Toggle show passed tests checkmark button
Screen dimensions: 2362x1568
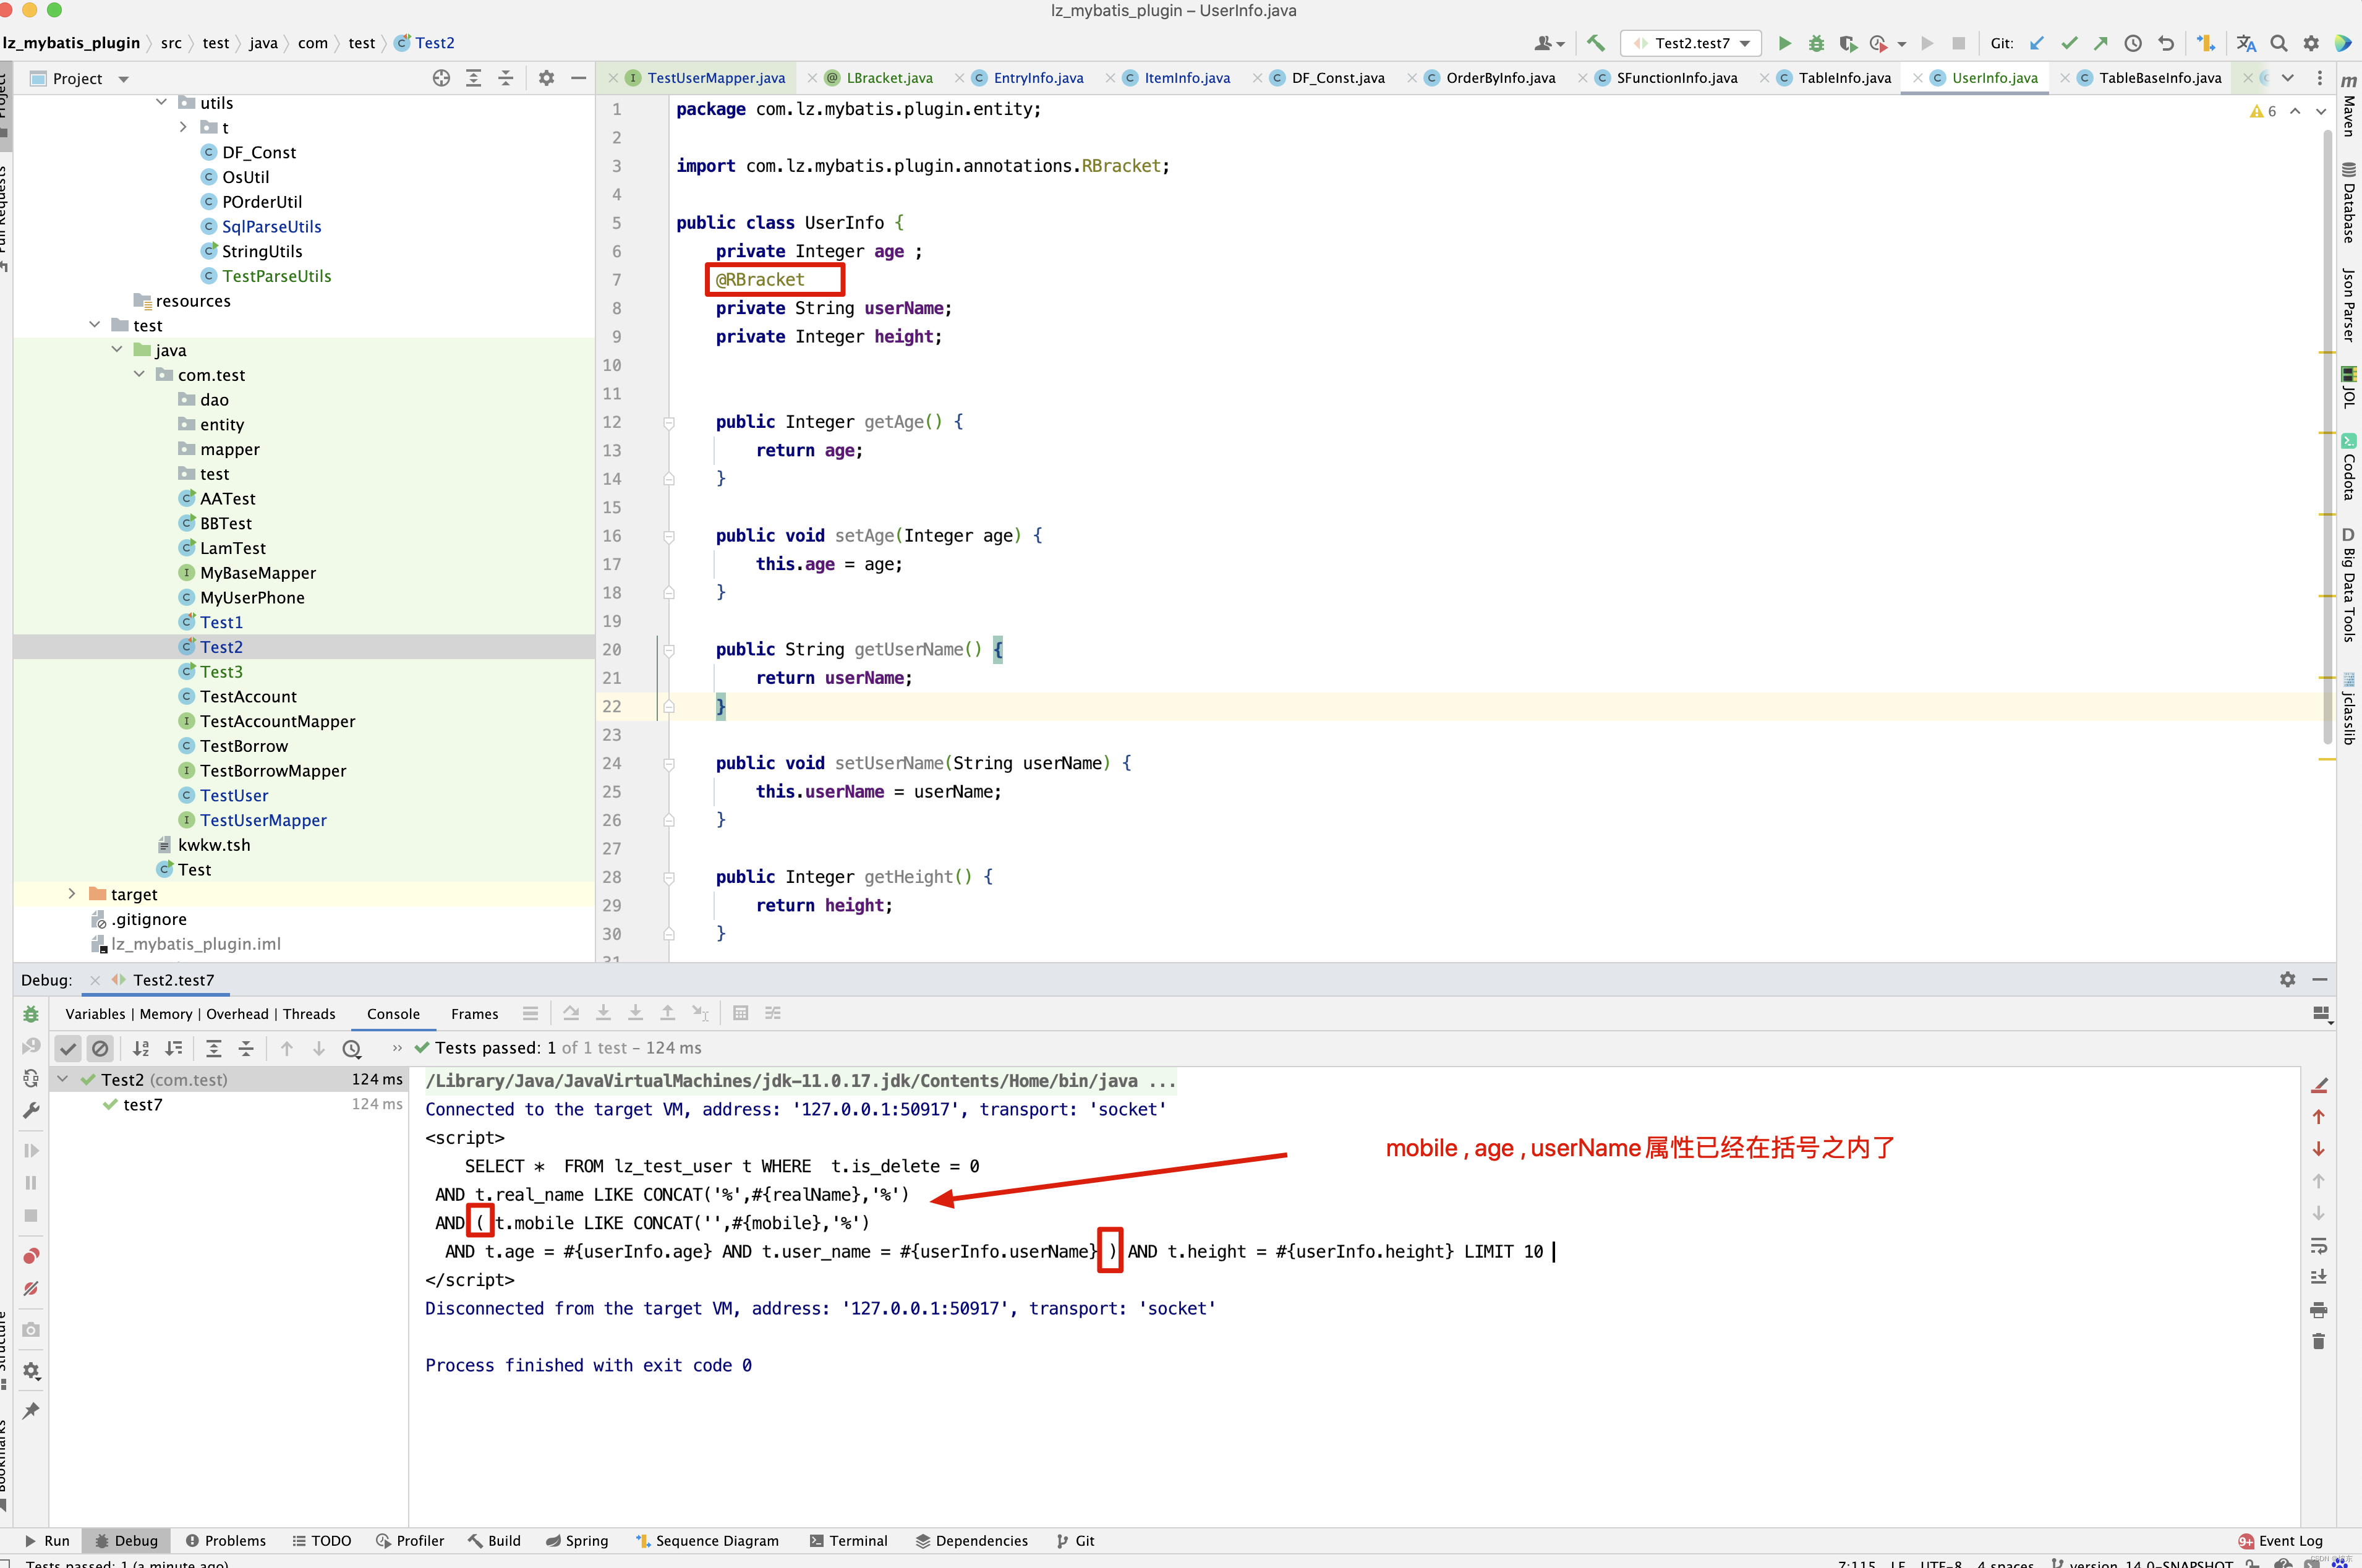(68, 1048)
